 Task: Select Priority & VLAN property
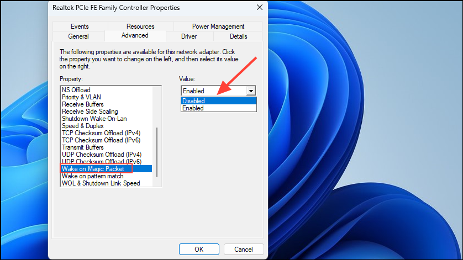click(x=82, y=97)
